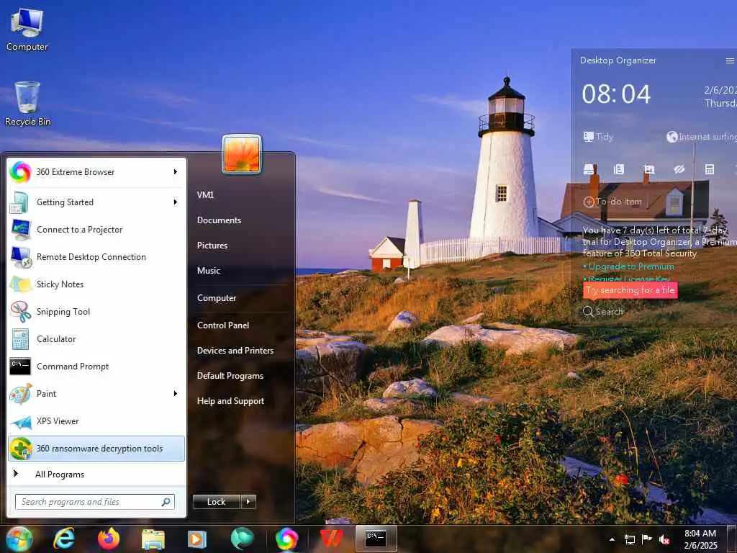The image size is (737, 553).
Task: Open Internet Explorer from taskbar
Action: 63,539
